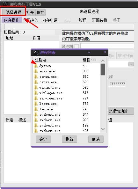This screenshot has width=138, height=189.
Task: Click PID value 620
Action: click(x=85, y=82)
